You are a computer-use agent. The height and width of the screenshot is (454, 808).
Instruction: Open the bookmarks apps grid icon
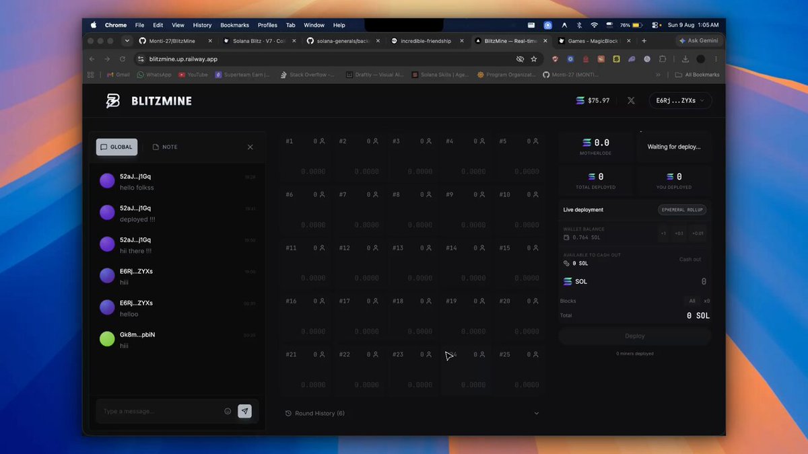point(90,75)
